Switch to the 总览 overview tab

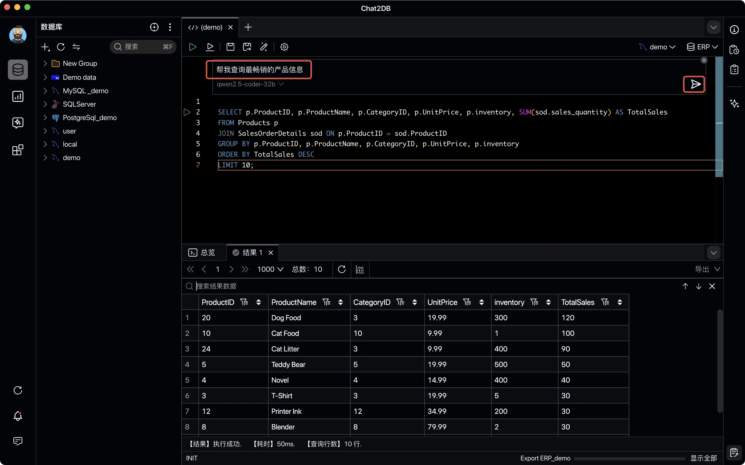tap(202, 253)
